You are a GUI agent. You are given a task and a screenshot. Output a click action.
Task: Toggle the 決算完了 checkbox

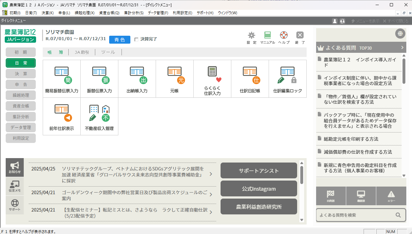(136, 40)
